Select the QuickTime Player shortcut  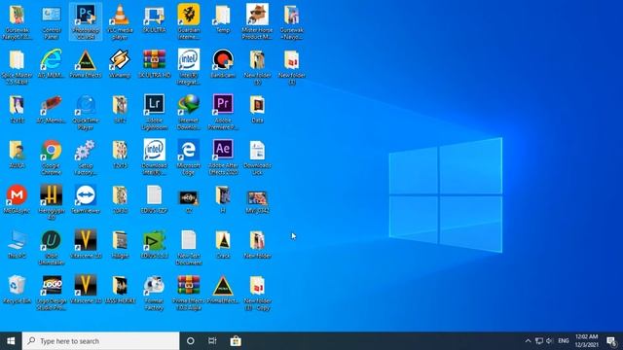pyautogui.click(x=86, y=113)
